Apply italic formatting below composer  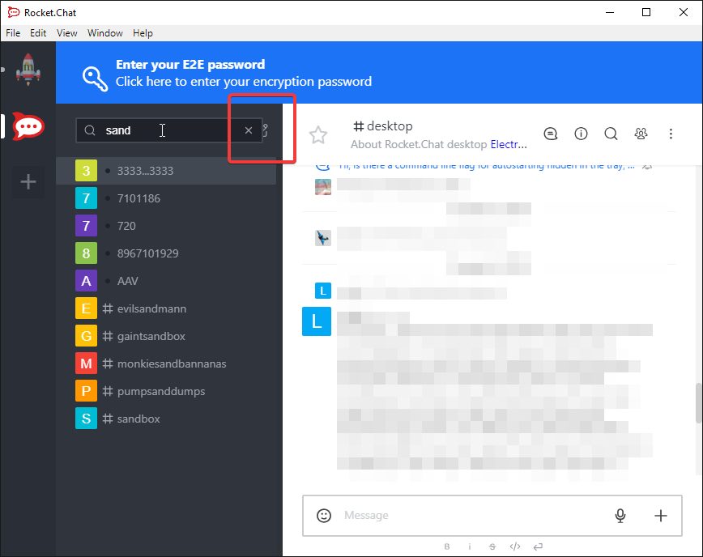470,546
